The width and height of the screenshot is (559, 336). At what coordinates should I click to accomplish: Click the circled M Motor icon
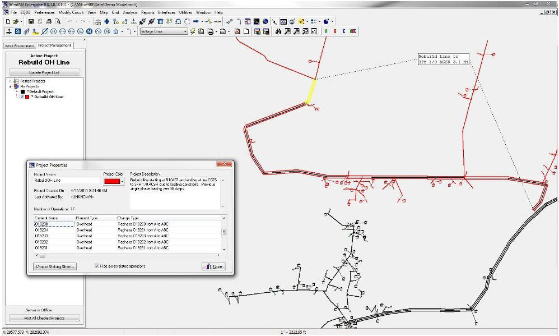(107, 31)
